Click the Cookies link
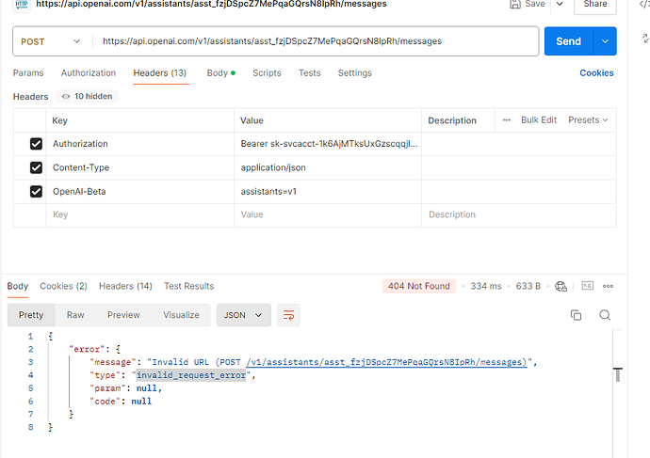 coord(596,72)
